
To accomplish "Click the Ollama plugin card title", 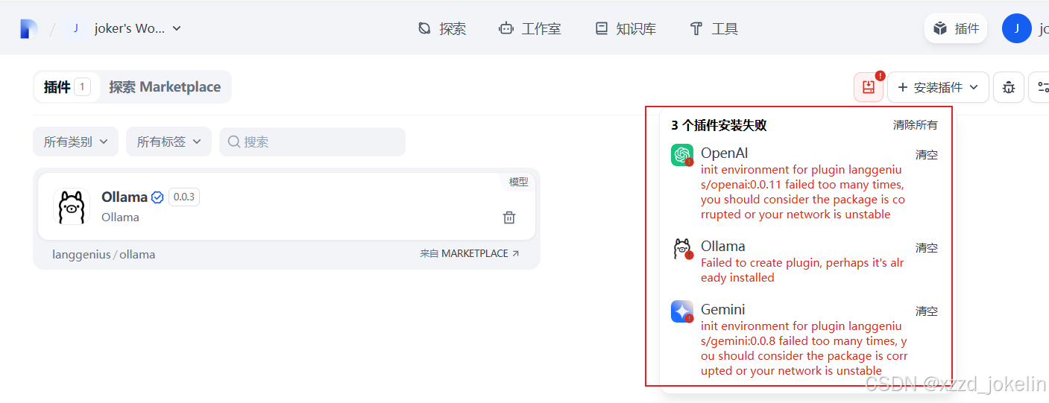I will 125,197.
